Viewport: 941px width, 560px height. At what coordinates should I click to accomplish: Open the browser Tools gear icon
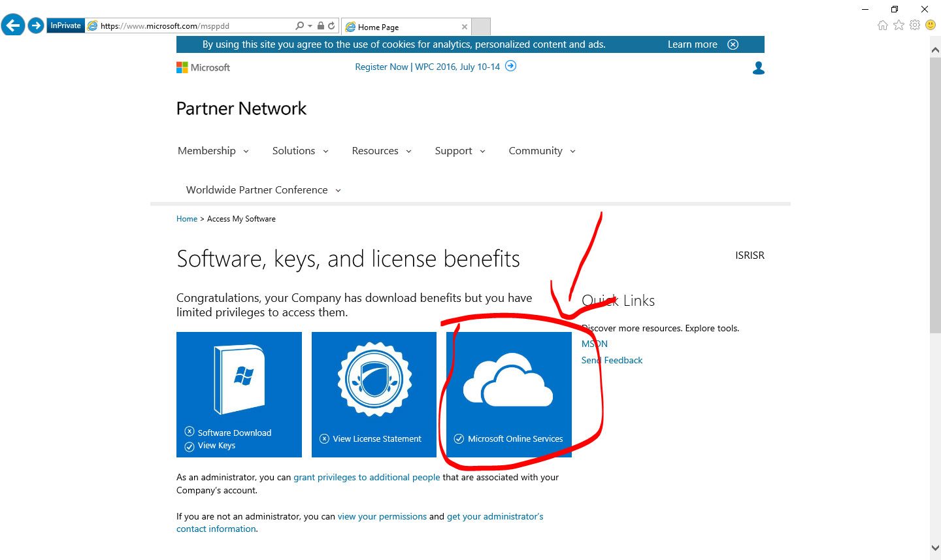pyautogui.click(x=915, y=25)
